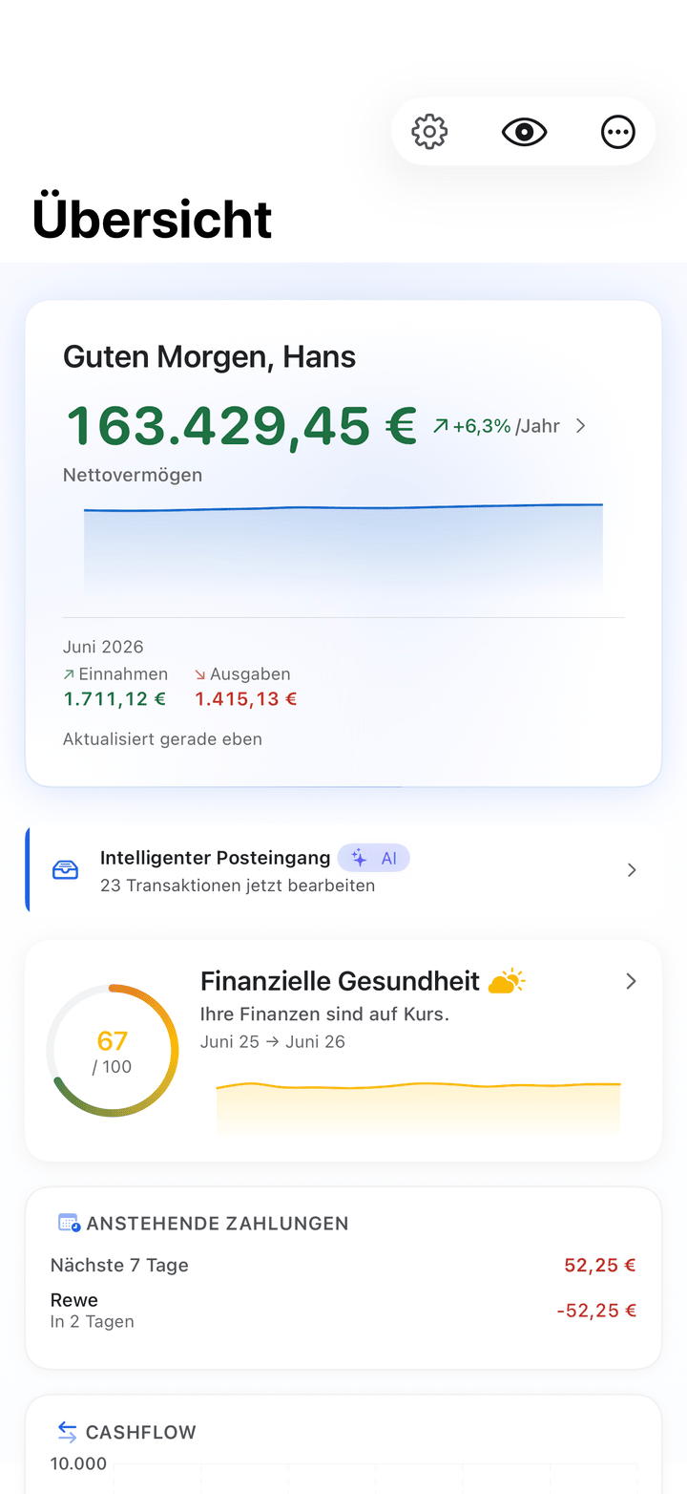Tap the In 2 Tagen due label
This screenshot has width=687, height=1494.
click(x=93, y=1322)
